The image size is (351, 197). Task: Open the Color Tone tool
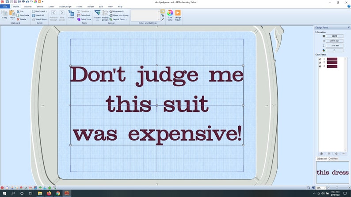[84, 19]
